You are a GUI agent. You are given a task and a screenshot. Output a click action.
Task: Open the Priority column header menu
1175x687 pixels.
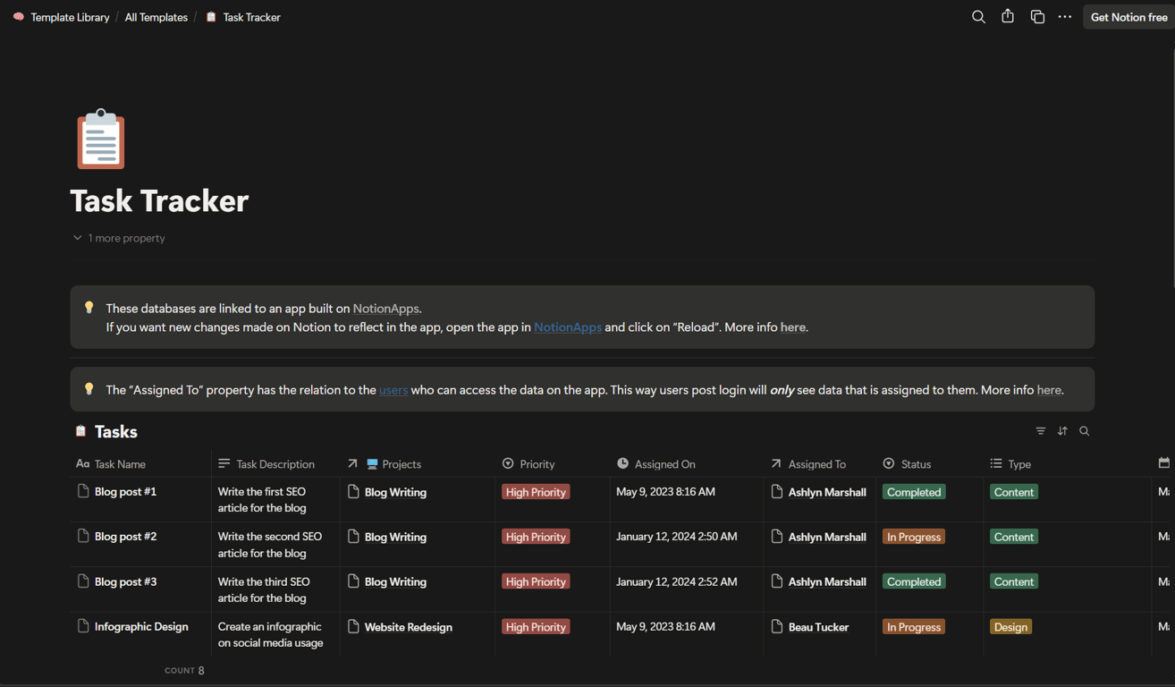click(537, 464)
